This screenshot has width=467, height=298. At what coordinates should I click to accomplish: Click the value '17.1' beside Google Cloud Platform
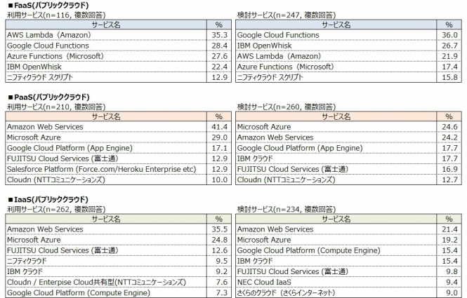click(220, 148)
